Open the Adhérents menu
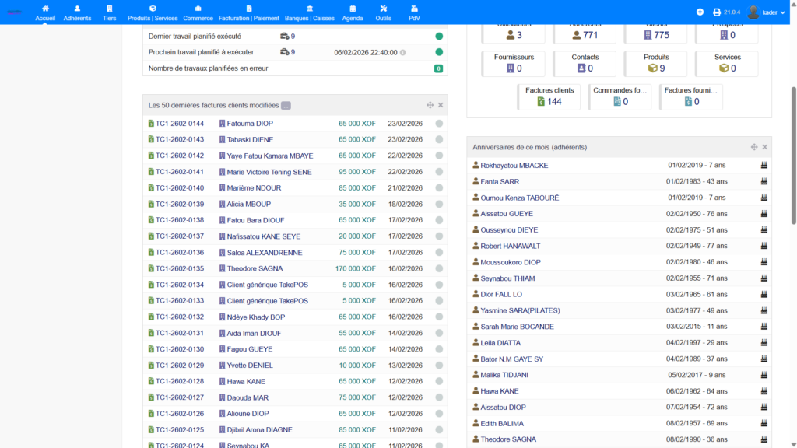The width and height of the screenshot is (797, 448). click(77, 12)
